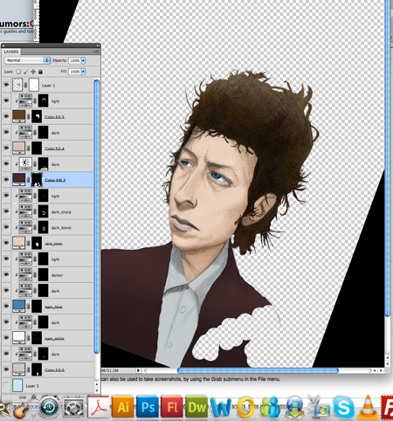Select the LAYERS panel tab
393x421 pixels.
tap(11, 52)
